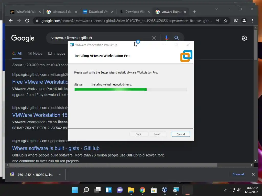Expand Chrome's tab search dropdown

[x=216, y=9]
